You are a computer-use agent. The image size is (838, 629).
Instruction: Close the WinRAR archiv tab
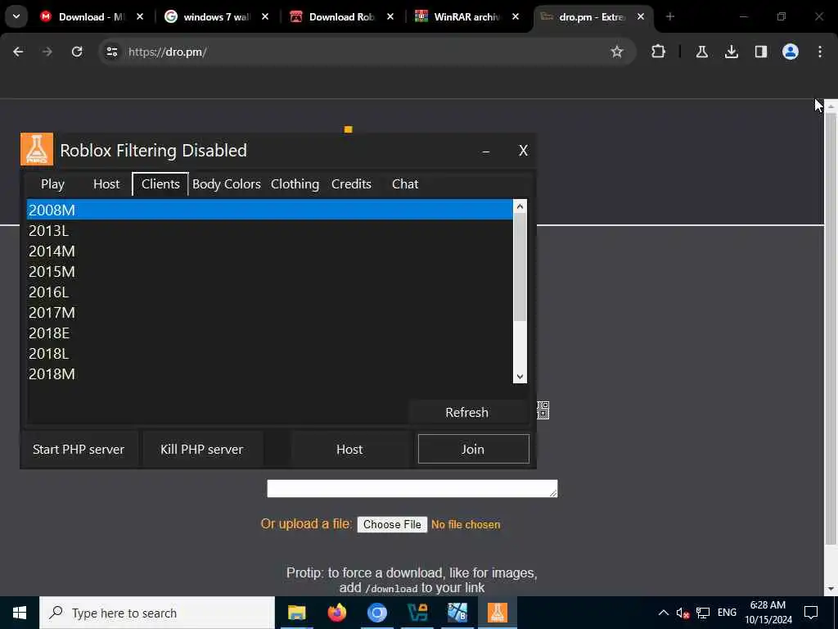pos(516,17)
